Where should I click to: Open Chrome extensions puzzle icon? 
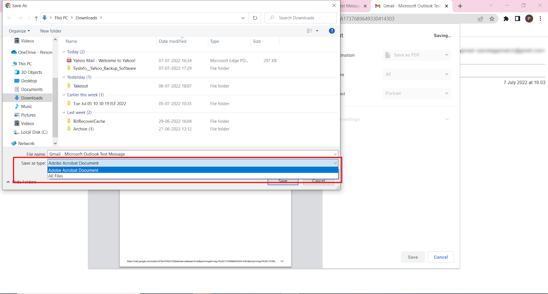coord(506,19)
